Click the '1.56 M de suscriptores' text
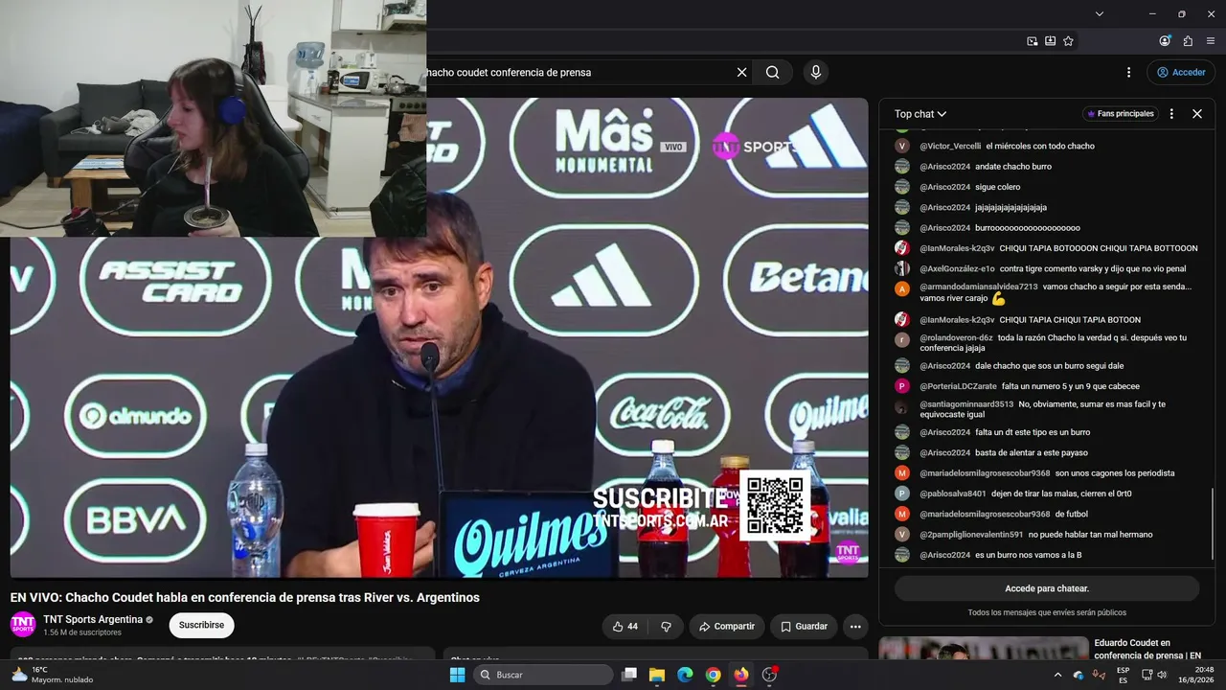The height and width of the screenshot is (690, 1226). coord(82,632)
